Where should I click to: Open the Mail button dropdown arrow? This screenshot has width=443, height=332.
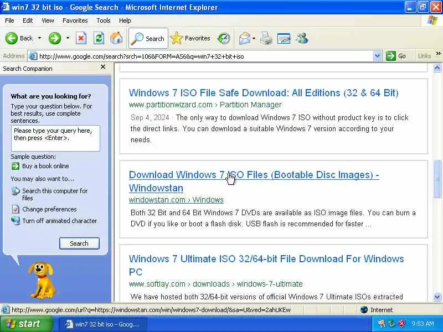point(254,38)
